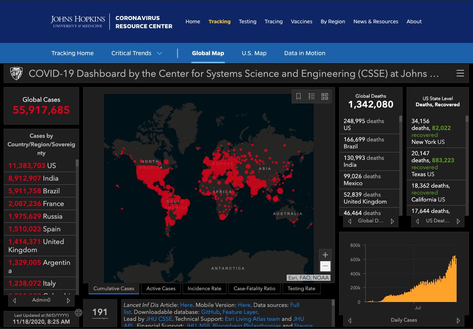Open the basemap gallery grid icon

click(x=325, y=96)
